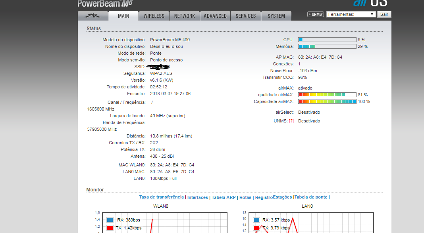This screenshot has height=233, width=424.
Task: Click the red TX legend swatch in LAN0
Action: [256, 228]
